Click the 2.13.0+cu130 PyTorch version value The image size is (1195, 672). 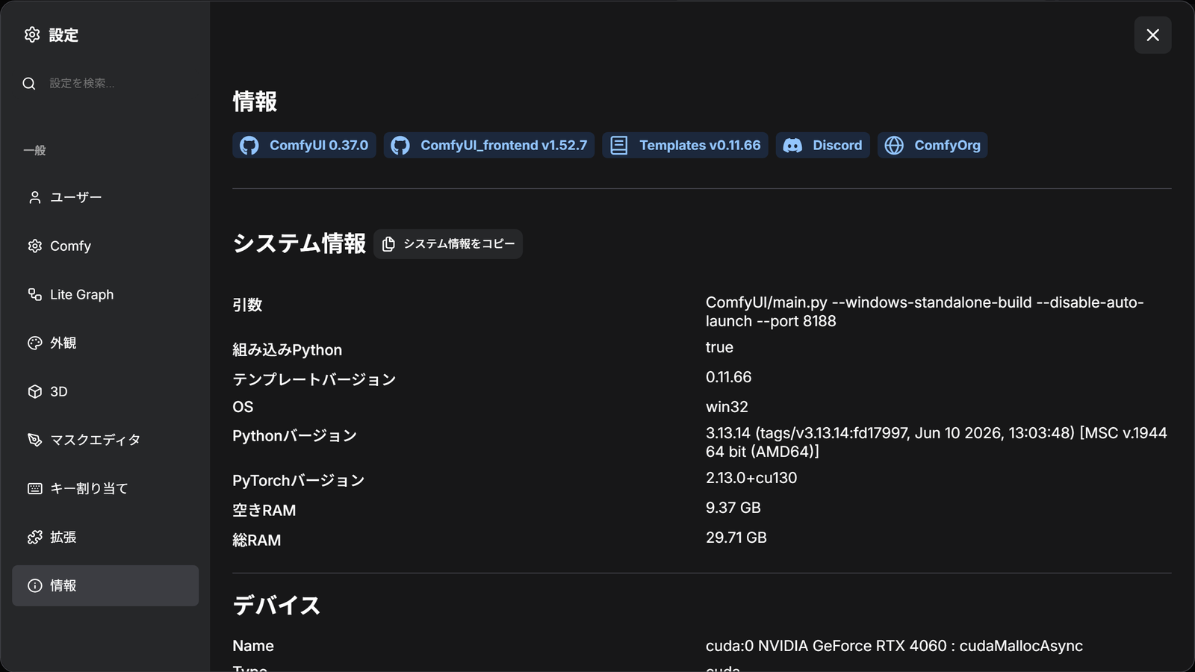[x=751, y=478]
